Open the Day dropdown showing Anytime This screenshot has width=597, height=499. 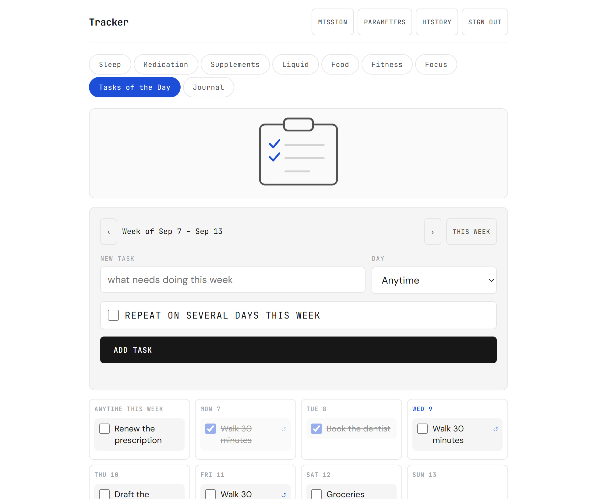coord(434,280)
